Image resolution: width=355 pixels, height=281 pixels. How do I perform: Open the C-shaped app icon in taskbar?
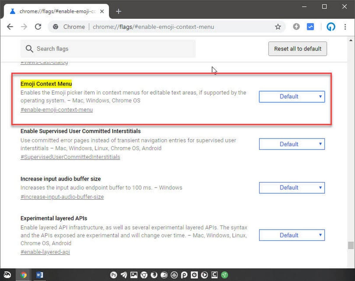click(x=214, y=275)
